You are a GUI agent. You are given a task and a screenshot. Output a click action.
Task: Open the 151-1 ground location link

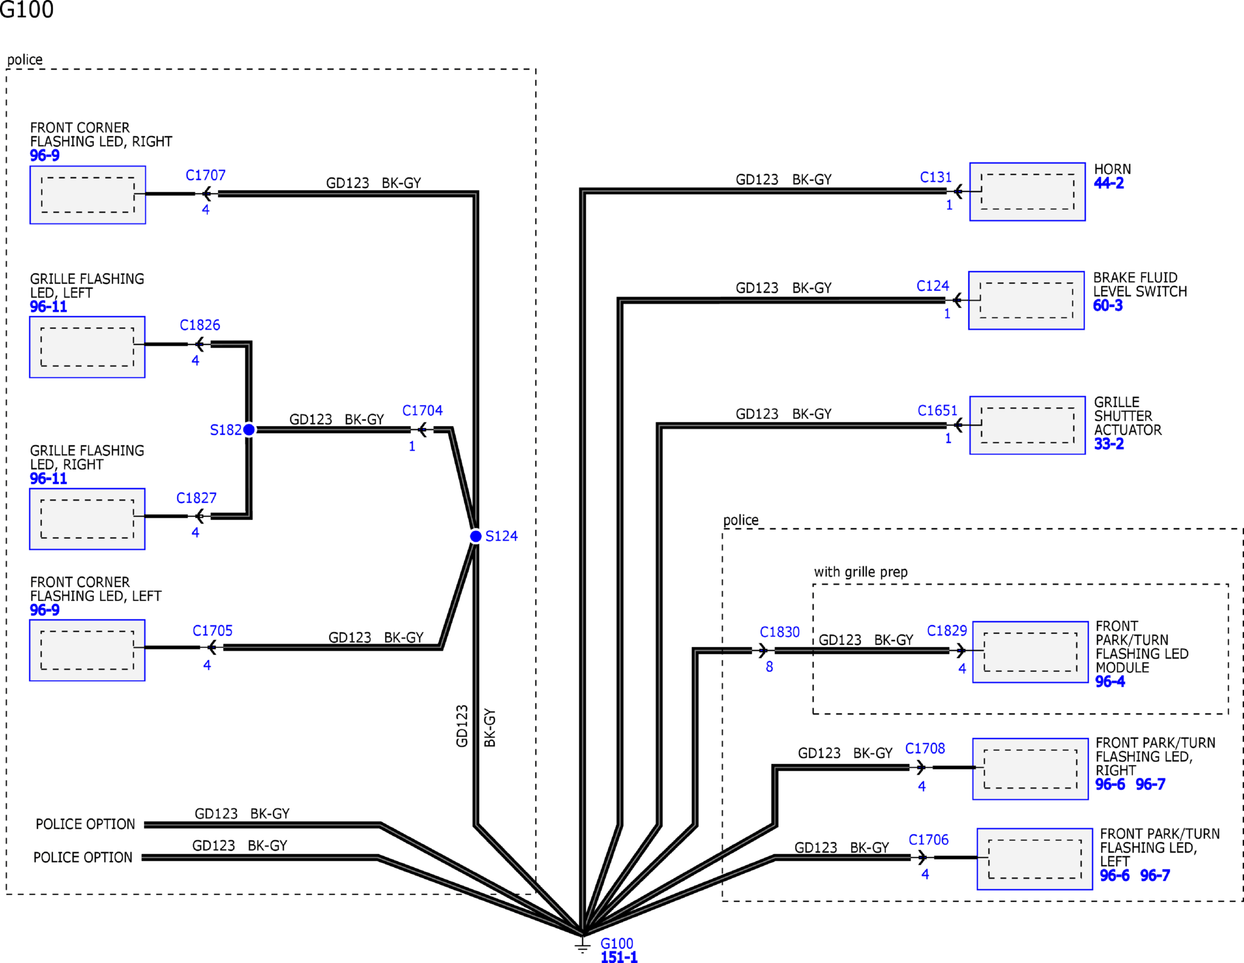619,957
